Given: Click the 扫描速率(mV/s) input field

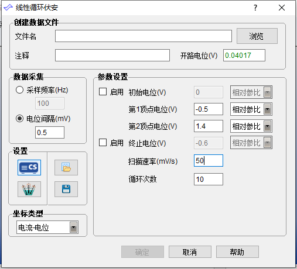Looking at the screenshot, I should (209, 161).
